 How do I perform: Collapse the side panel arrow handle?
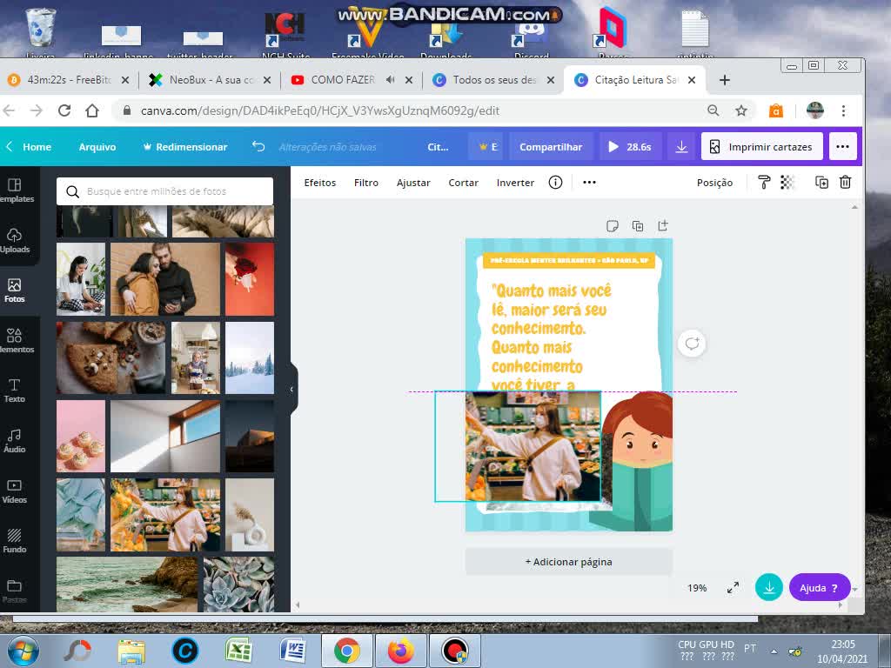[292, 390]
